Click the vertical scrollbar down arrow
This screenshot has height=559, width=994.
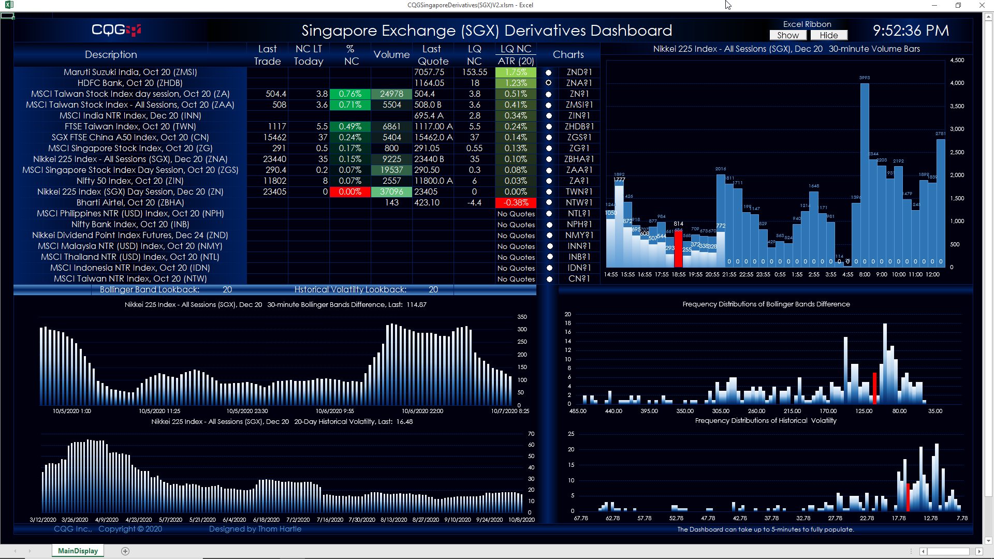point(988,541)
